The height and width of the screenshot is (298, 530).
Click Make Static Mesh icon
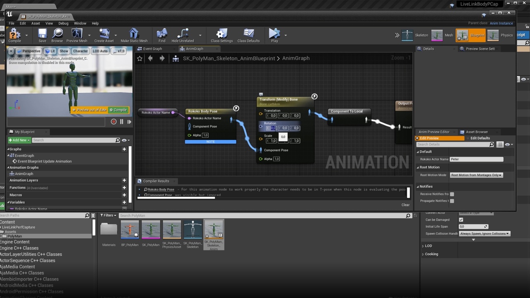[134, 34]
